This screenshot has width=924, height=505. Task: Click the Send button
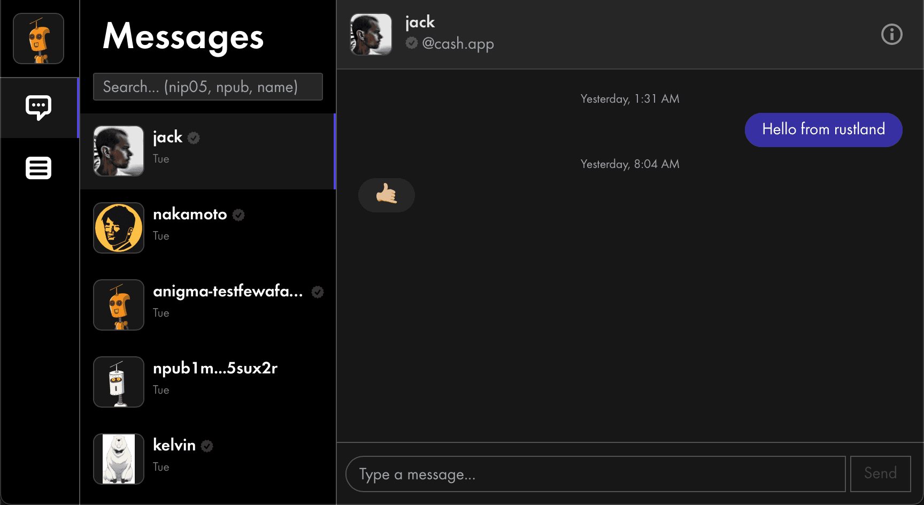[x=880, y=473]
